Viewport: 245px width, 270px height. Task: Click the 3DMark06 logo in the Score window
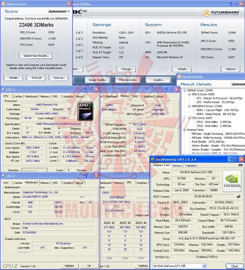click(59, 11)
